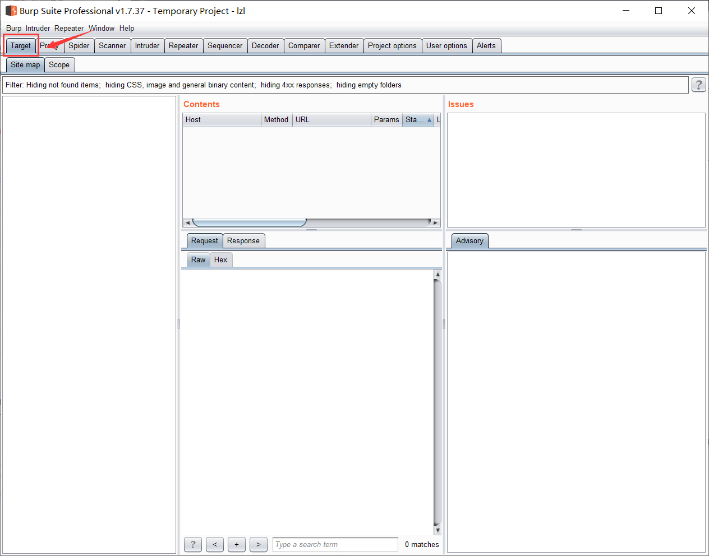Switch to the Target tab
This screenshot has height=556, width=709.
[x=21, y=46]
